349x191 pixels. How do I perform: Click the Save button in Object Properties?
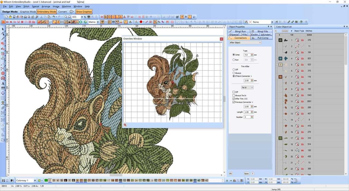pos(246,174)
